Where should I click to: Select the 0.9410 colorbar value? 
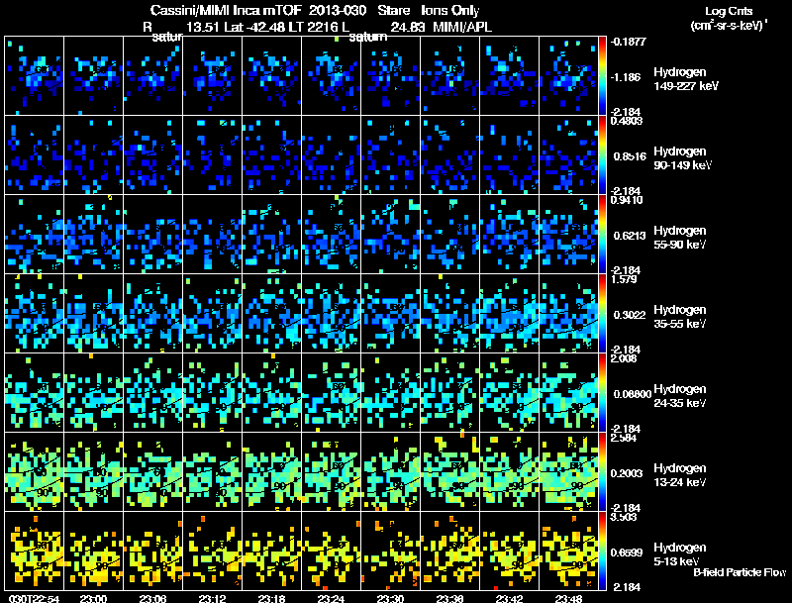[627, 200]
